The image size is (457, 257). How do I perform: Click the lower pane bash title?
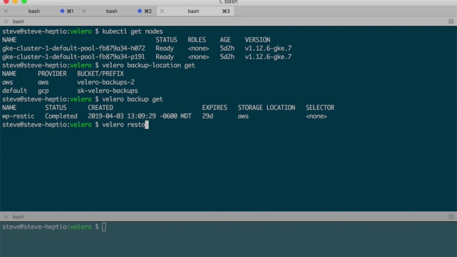tap(19, 217)
